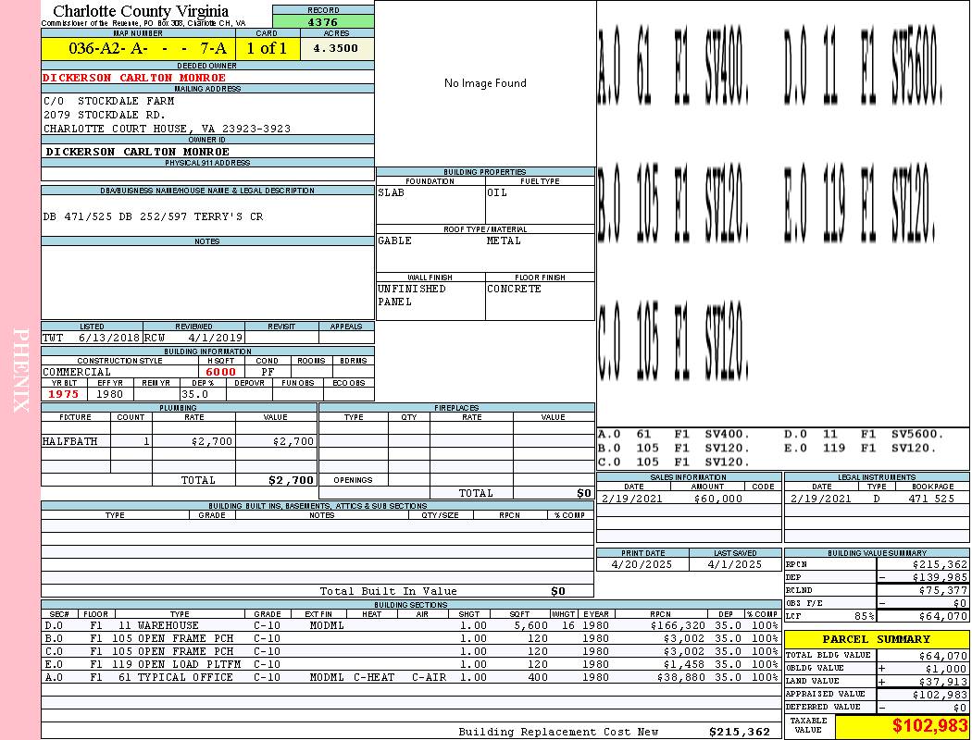Select the Total Built In Value $0
Viewport: 972px width, 740px height.
(x=558, y=591)
